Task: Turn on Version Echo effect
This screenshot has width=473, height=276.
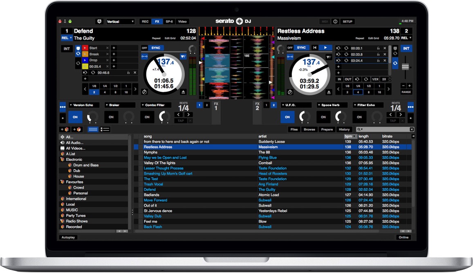Action: click(x=75, y=117)
